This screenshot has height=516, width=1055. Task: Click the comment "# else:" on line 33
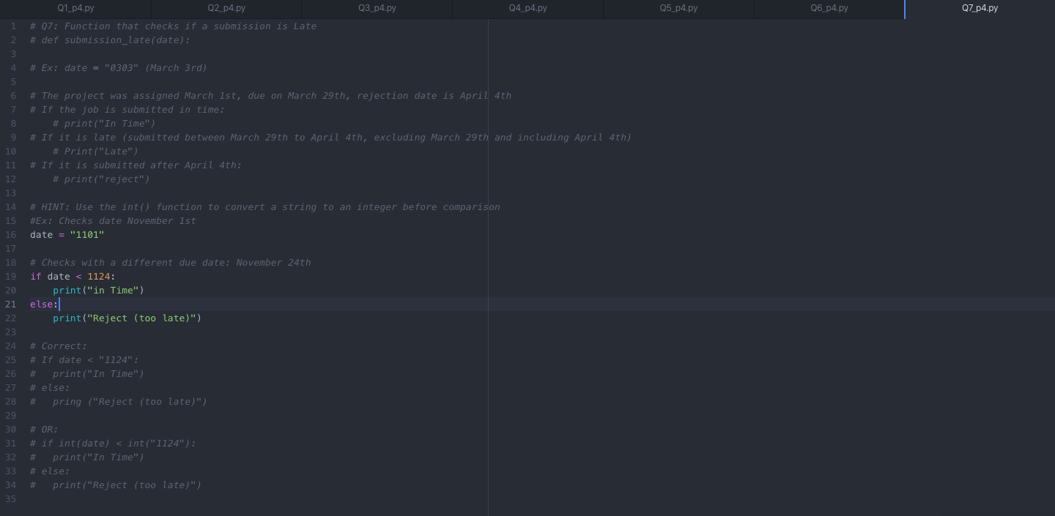[x=50, y=471]
